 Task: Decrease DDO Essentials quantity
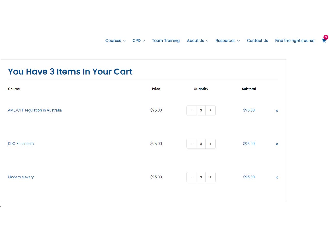click(191, 144)
